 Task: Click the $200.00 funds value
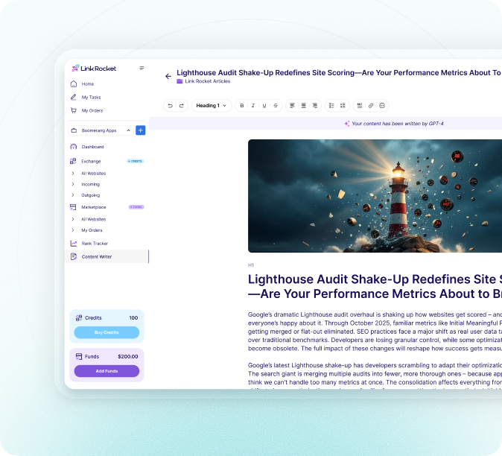click(x=128, y=356)
